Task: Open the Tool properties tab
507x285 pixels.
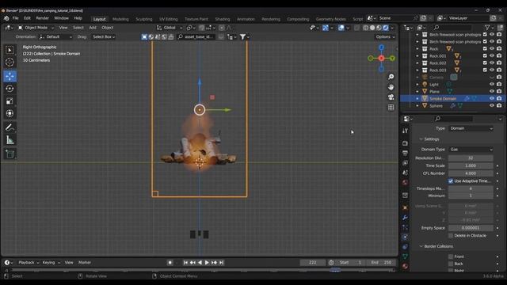Action: 405,131
